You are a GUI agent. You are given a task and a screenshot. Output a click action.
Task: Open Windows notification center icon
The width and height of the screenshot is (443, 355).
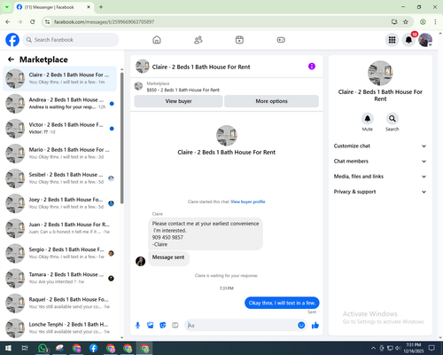431,348
